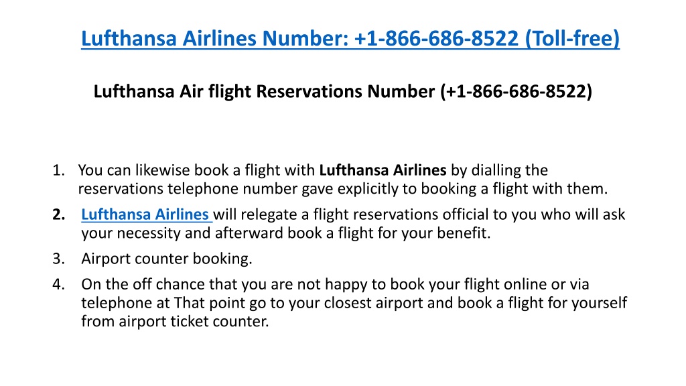This screenshot has width=686, height=386.
Task: Click 'by dialling the' text in item 1
Action: click(x=499, y=170)
